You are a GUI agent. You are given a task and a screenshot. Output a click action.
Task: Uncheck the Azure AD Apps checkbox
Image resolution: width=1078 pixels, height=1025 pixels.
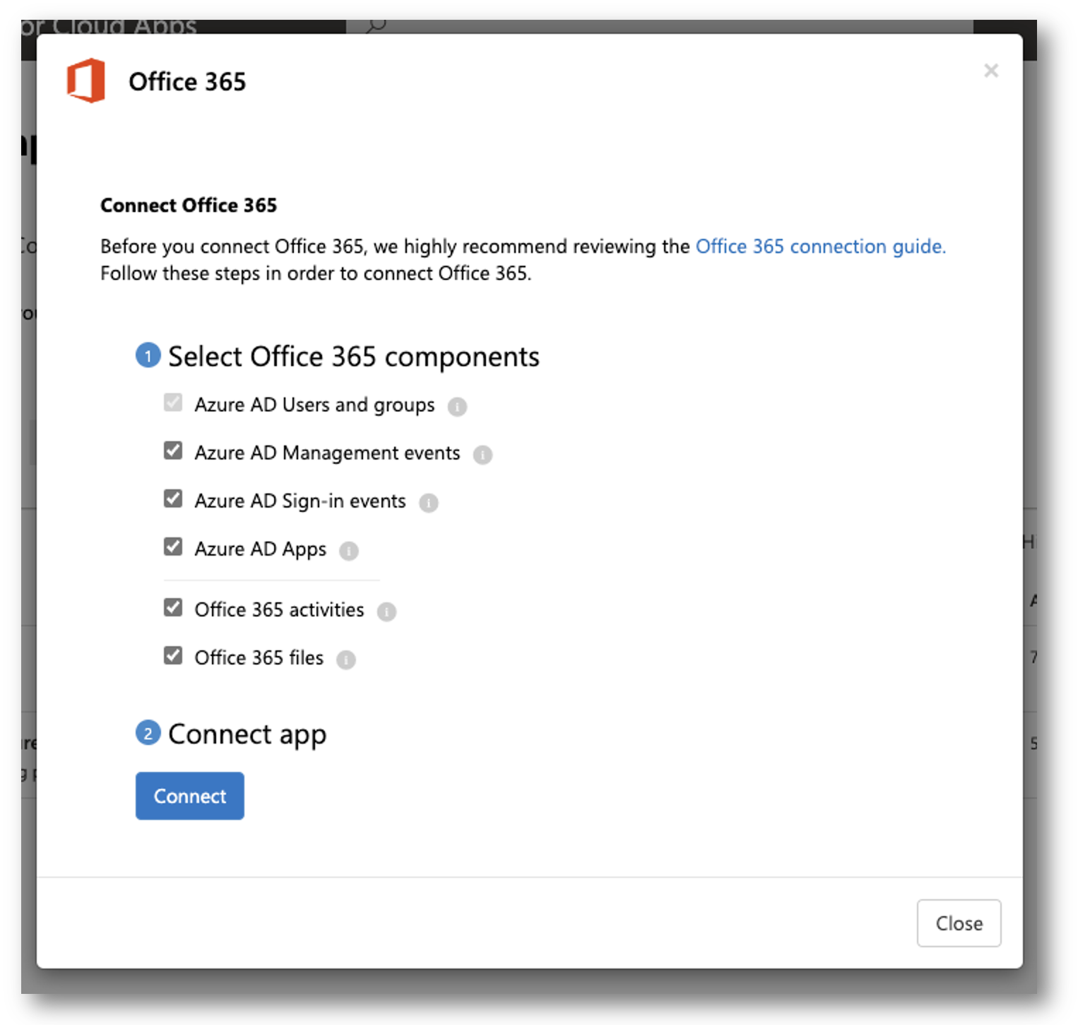pyautogui.click(x=173, y=547)
